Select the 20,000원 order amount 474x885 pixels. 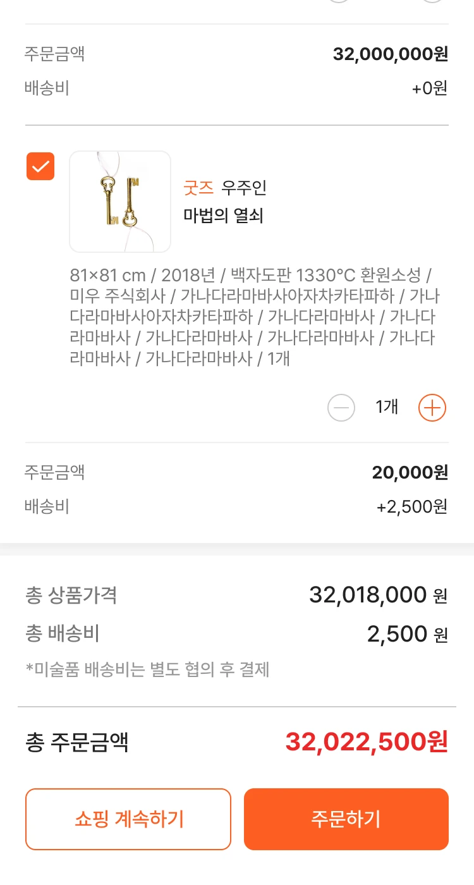coord(410,472)
